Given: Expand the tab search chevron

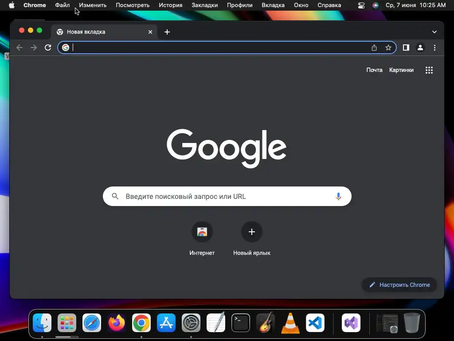Looking at the screenshot, I should (434, 32).
